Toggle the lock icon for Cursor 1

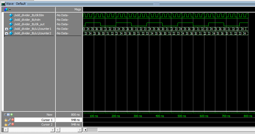[6, 120]
